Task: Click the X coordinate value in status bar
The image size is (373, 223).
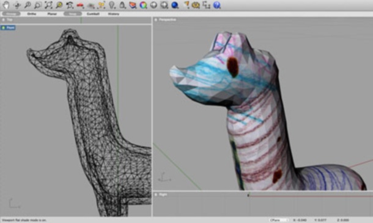Action: click(300, 220)
